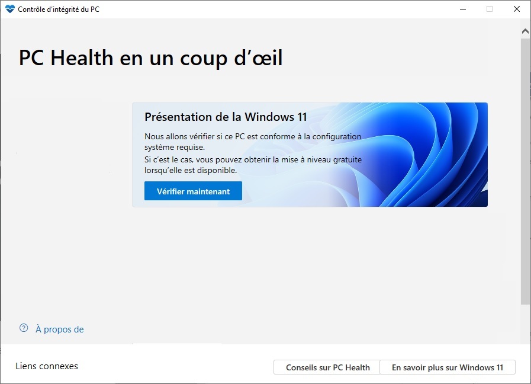
Task: Click the Windows 11 blue bloom wallpaper image
Action: click(x=423, y=155)
